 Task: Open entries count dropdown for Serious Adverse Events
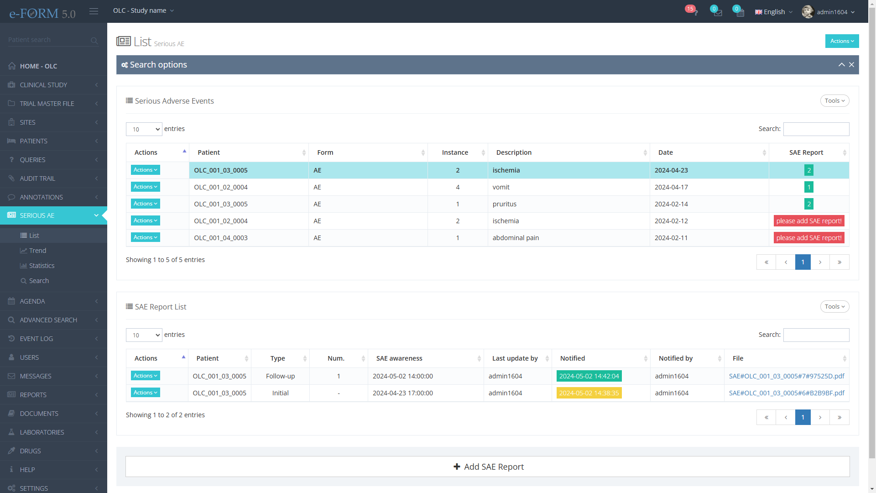coord(144,129)
